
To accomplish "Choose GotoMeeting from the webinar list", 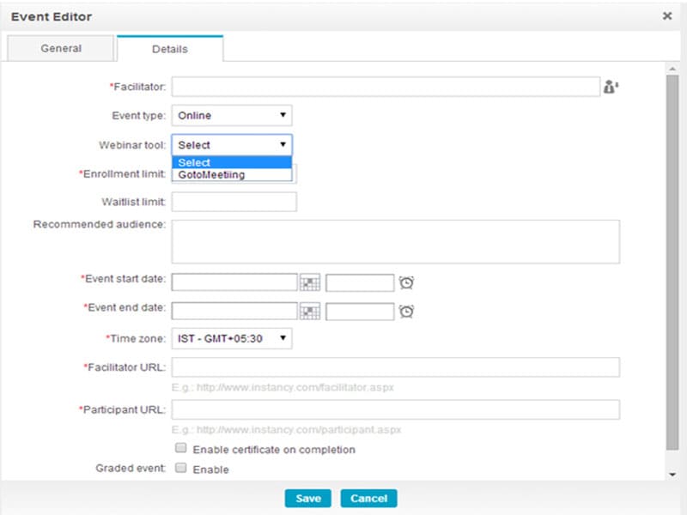I will pyautogui.click(x=211, y=175).
